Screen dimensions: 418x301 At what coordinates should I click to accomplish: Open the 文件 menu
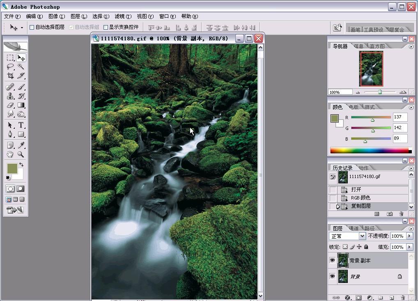point(12,16)
